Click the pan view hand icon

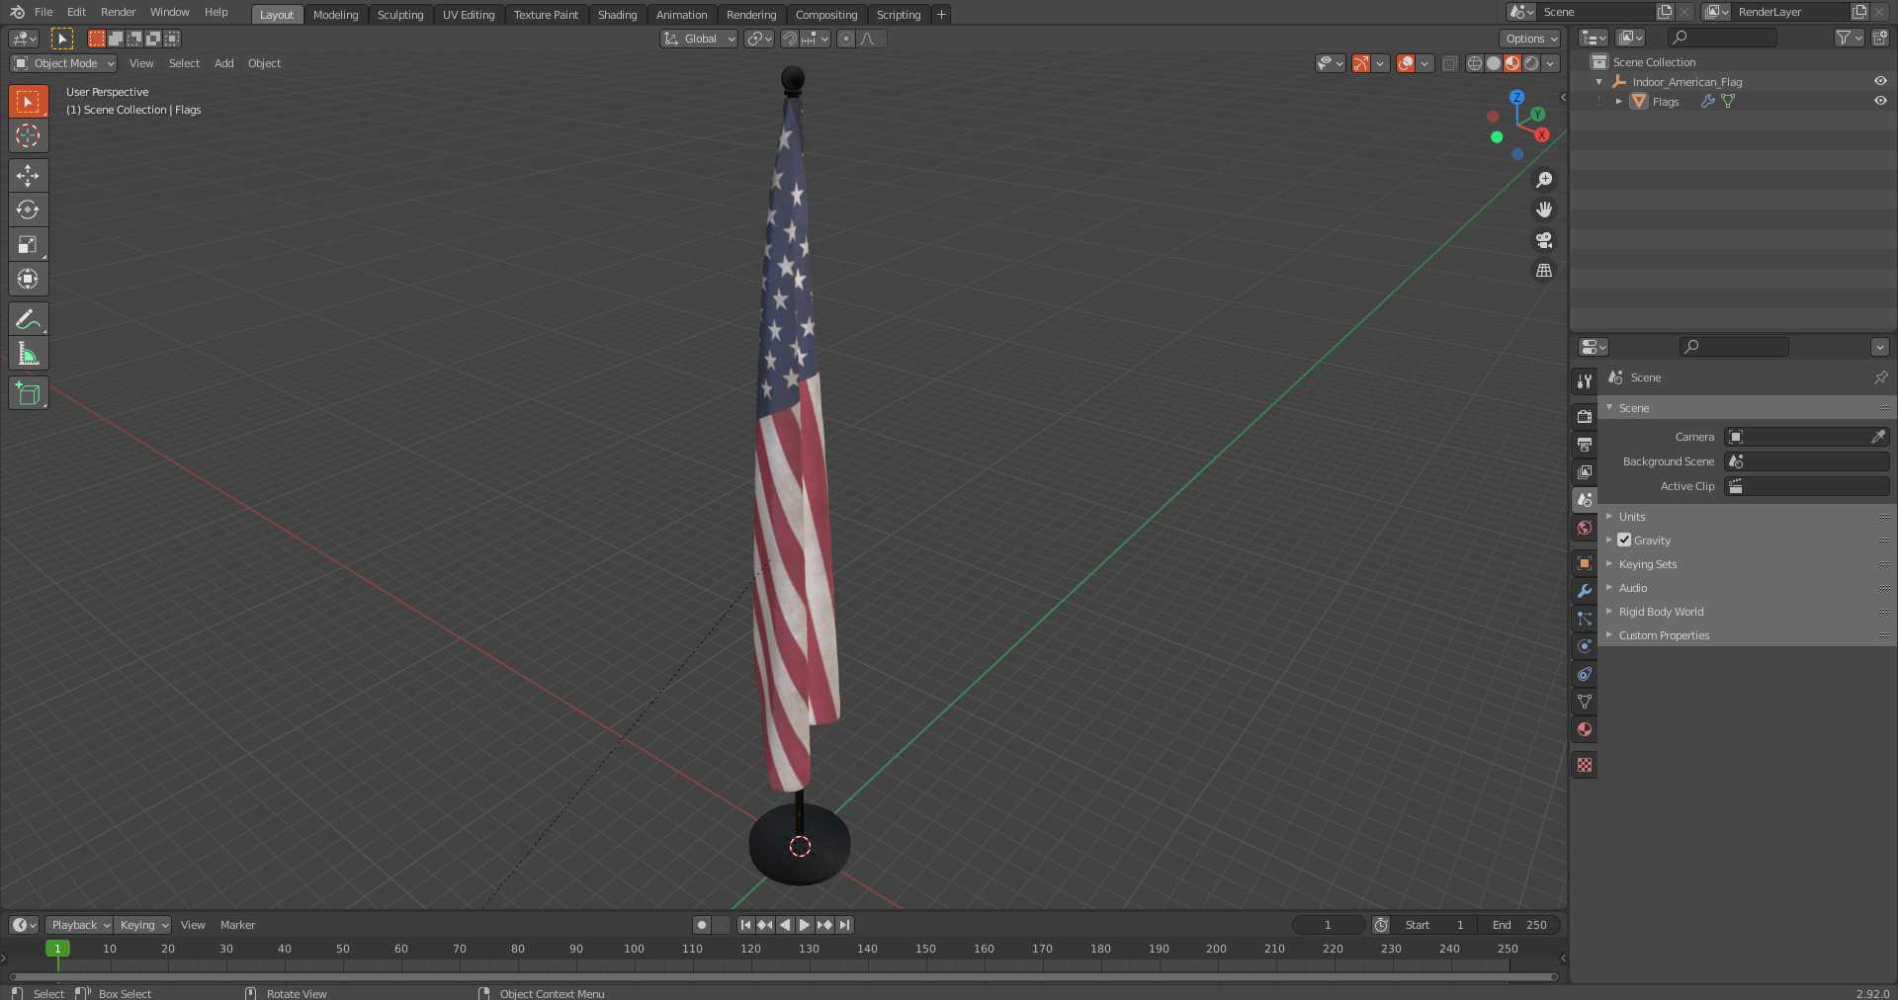1544,209
